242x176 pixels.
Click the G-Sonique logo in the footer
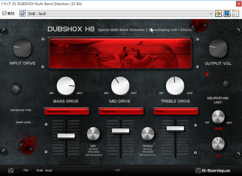point(213,171)
